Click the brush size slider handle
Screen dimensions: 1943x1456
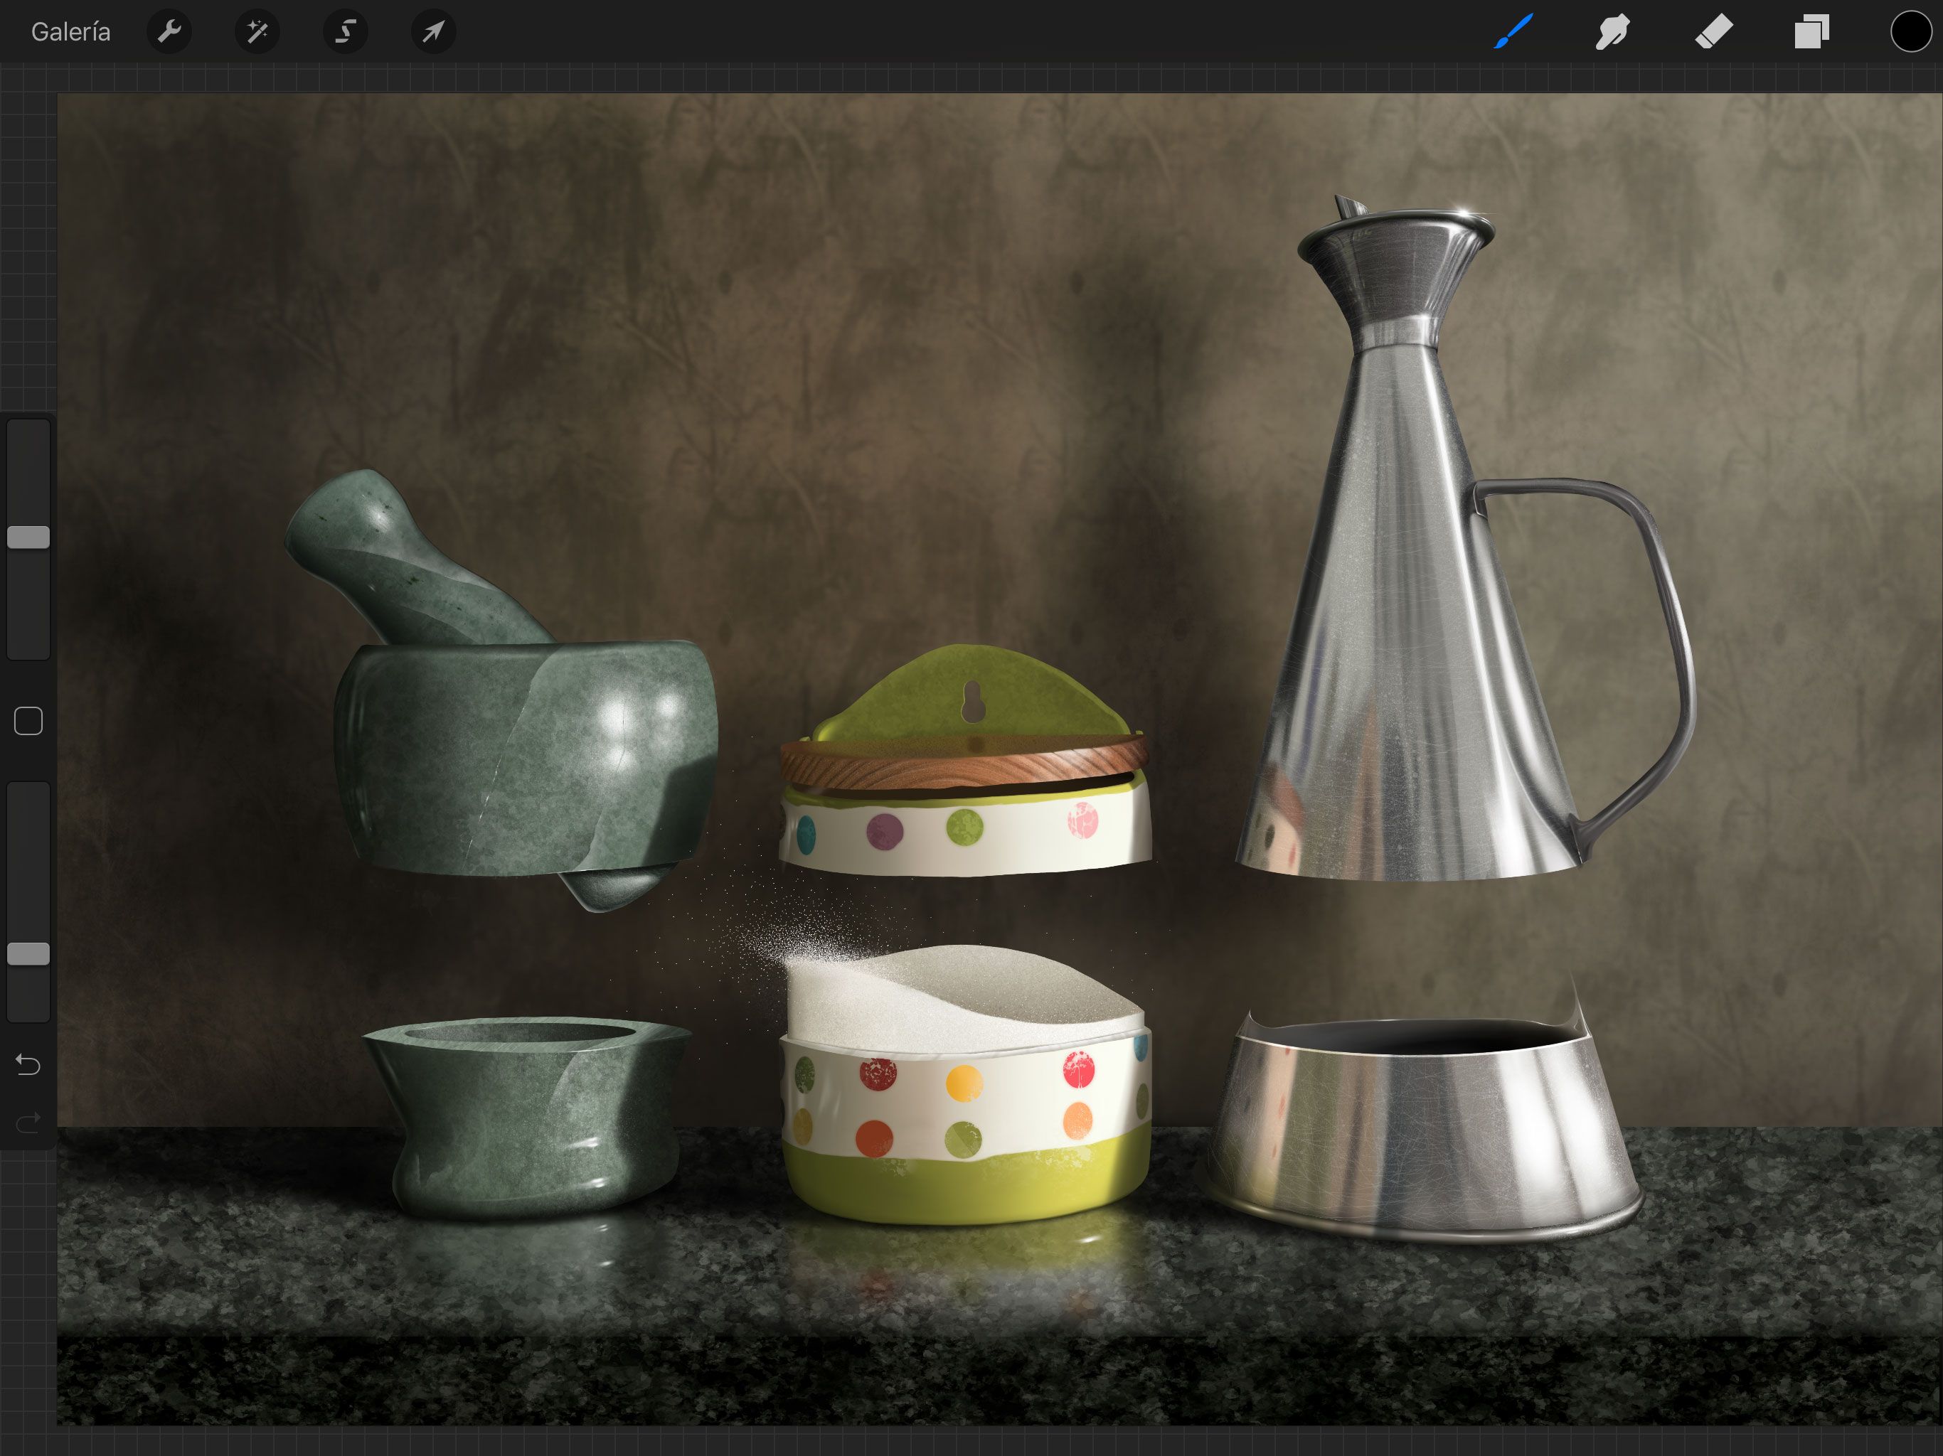[x=28, y=537]
